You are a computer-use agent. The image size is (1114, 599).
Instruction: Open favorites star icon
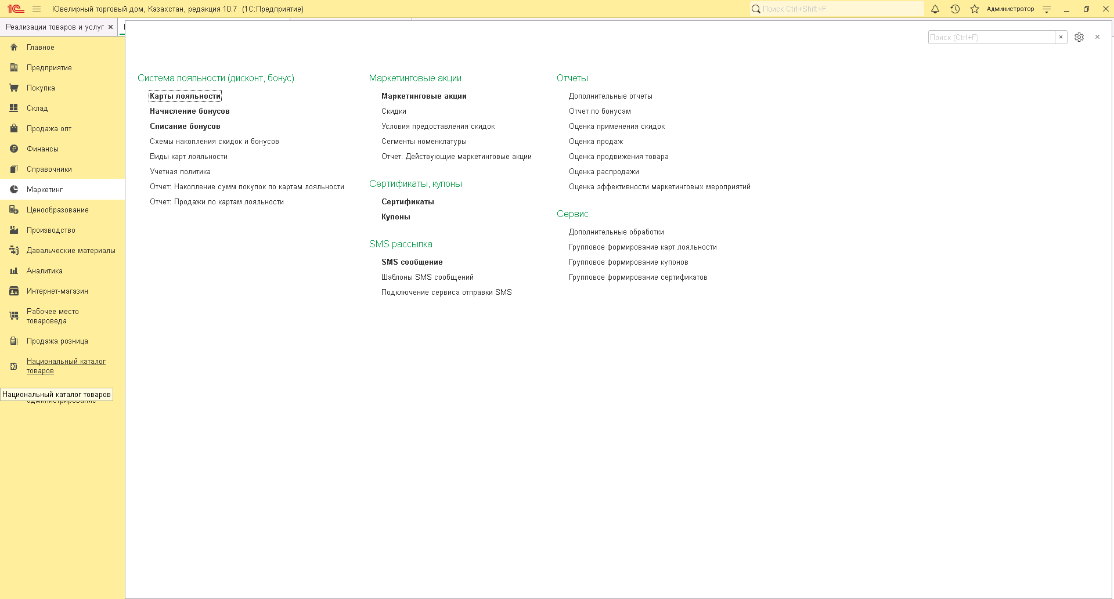click(x=975, y=9)
